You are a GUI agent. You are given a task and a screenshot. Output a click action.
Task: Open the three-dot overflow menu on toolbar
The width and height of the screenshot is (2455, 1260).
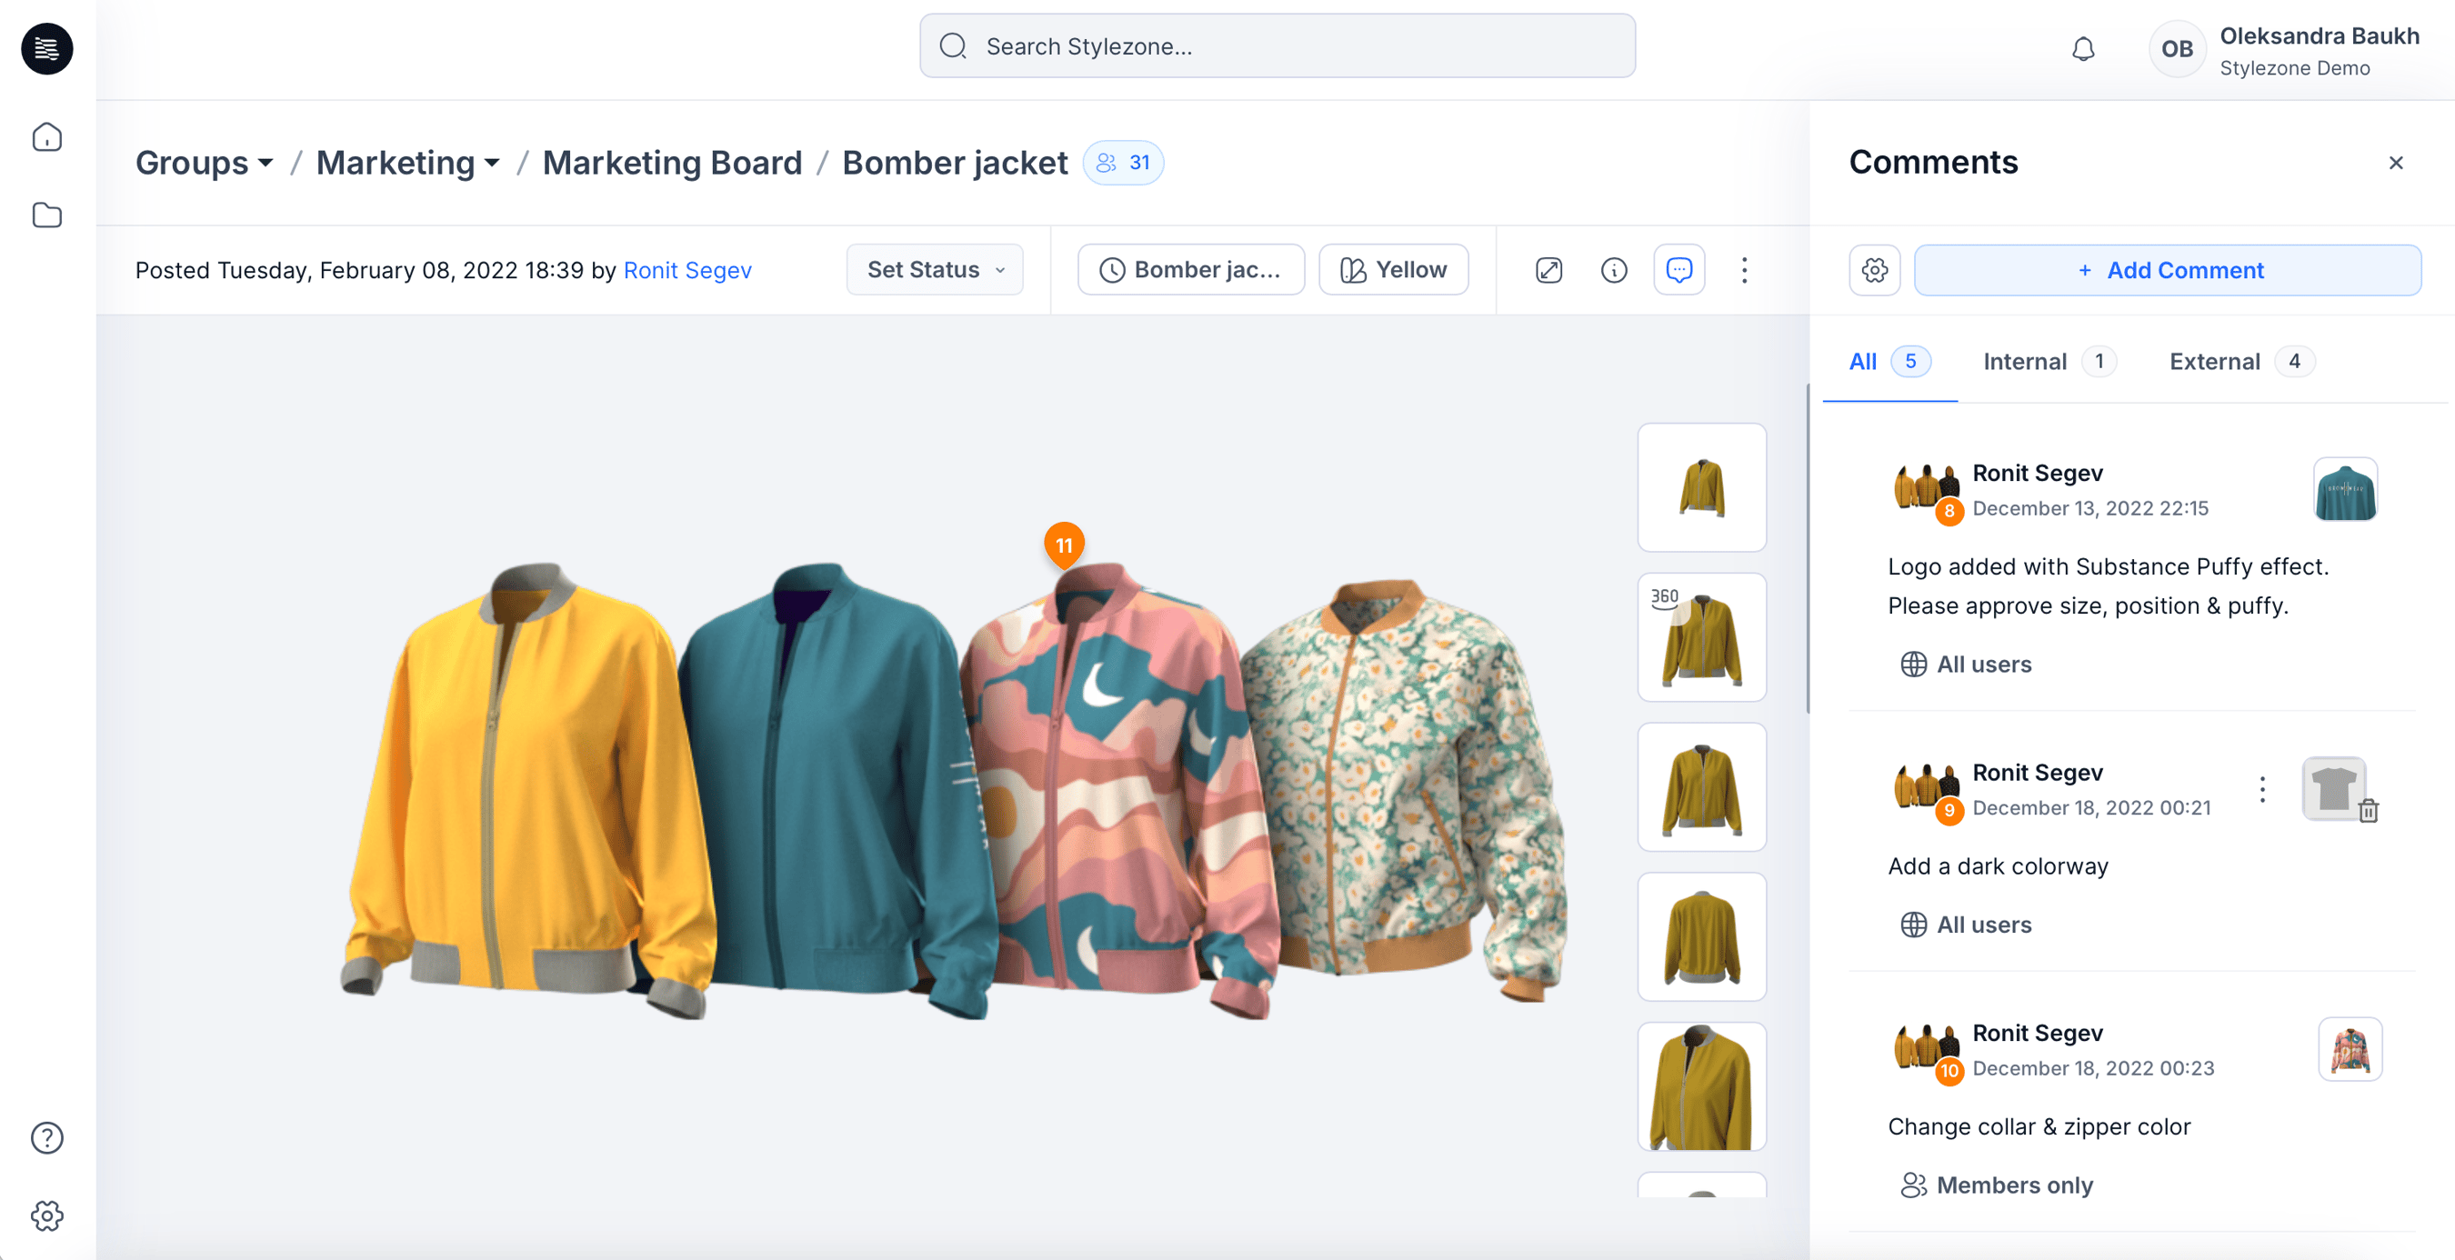[x=1744, y=270]
